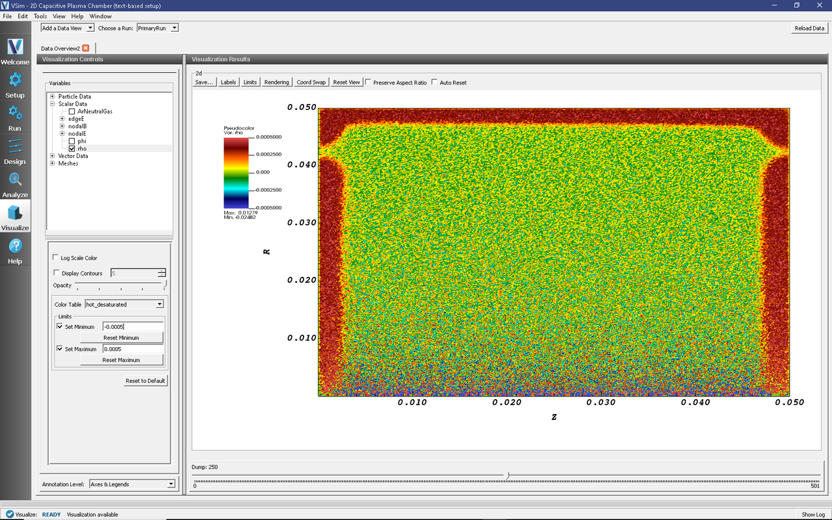Toggle the Set Maximum checkbox

click(60, 349)
